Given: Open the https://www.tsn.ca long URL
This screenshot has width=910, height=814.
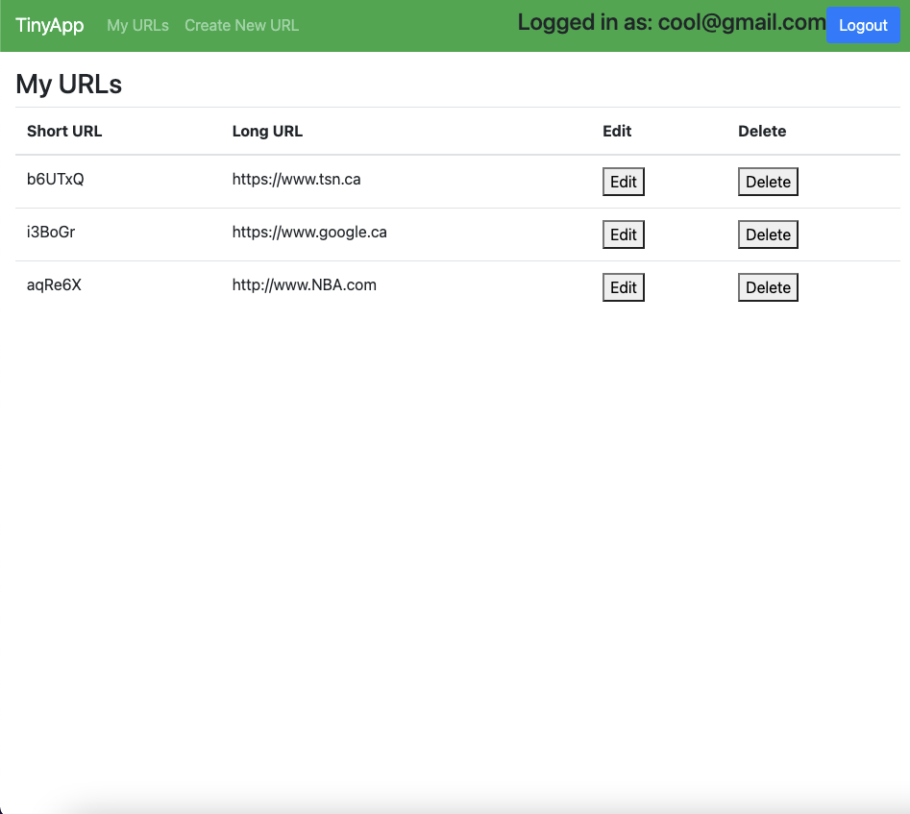Looking at the screenshot, I should click(296, 179).
